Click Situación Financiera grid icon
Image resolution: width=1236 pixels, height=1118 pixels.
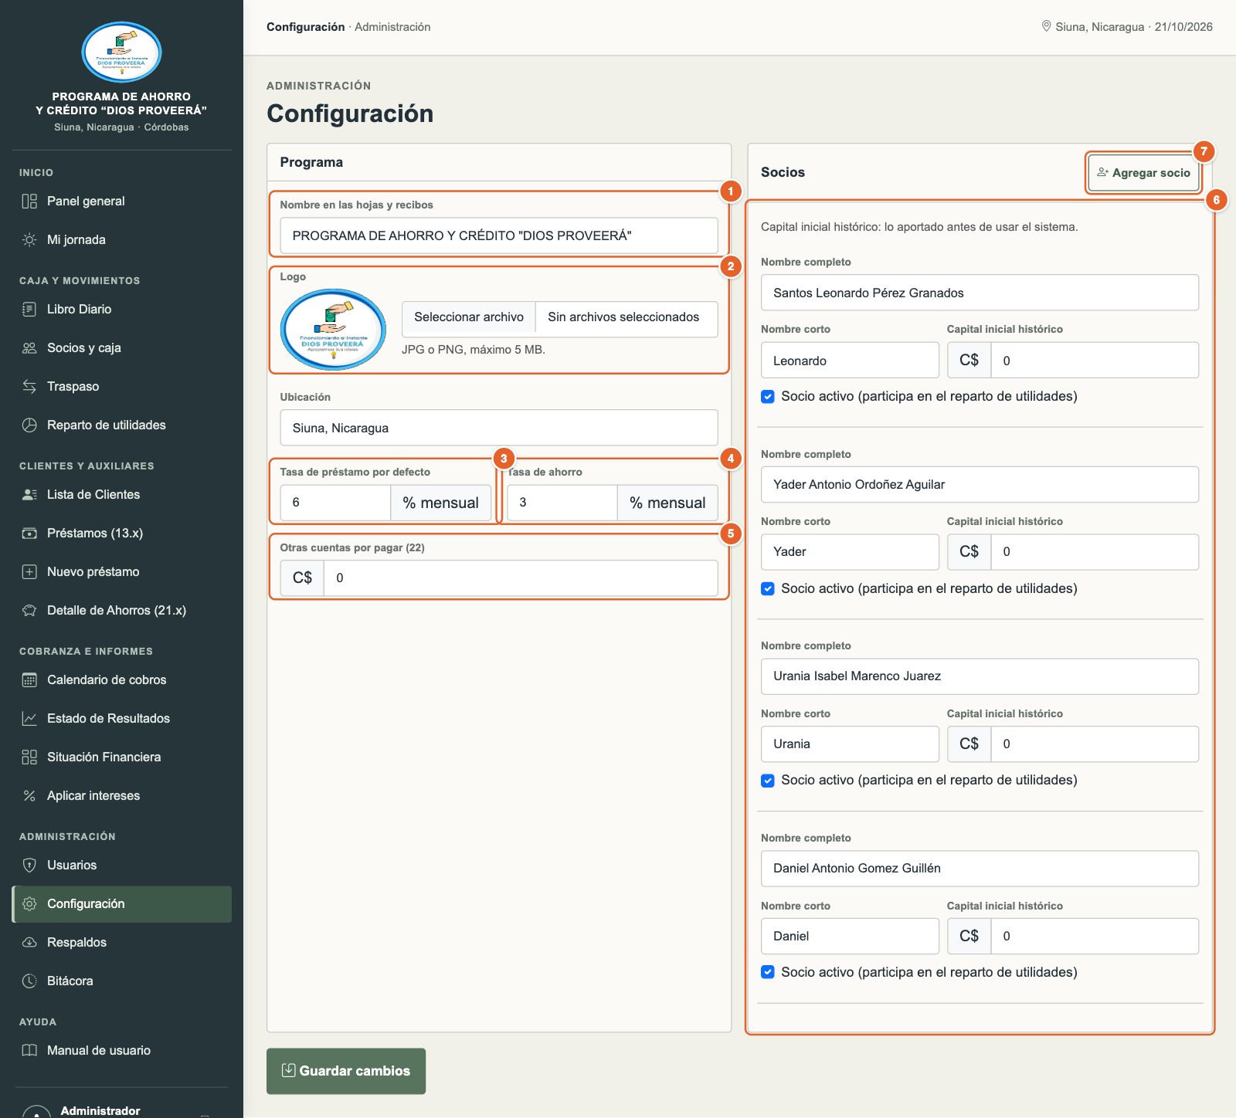pyautogui.click(x=29, y=757)
